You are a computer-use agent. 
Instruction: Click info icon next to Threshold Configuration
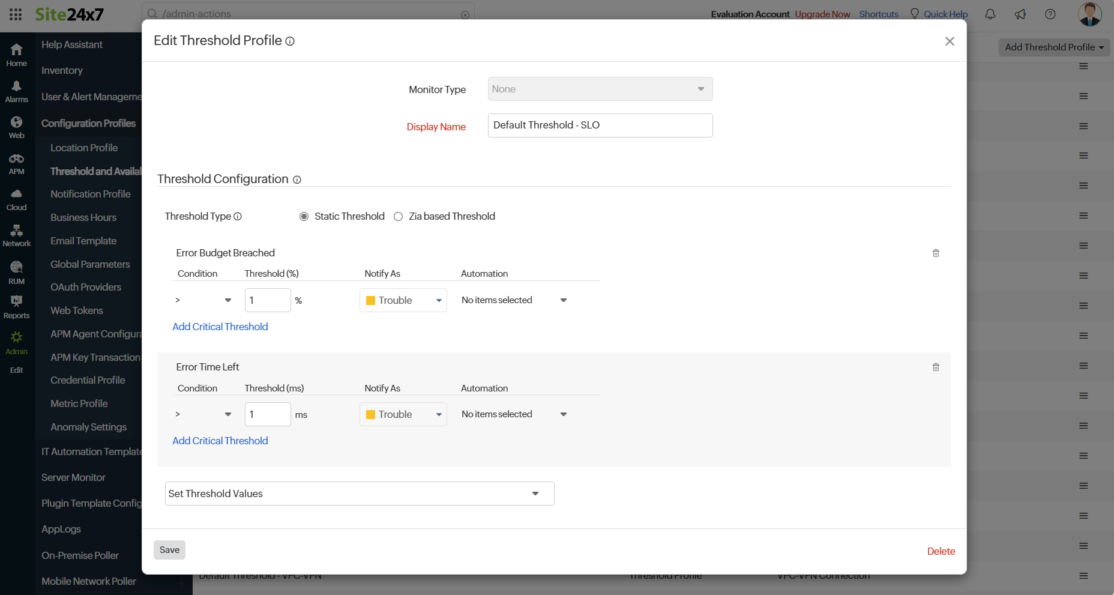click(297, 180)
